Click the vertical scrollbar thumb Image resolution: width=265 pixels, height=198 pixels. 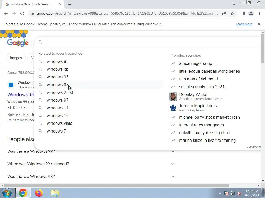tap(263, 48)
